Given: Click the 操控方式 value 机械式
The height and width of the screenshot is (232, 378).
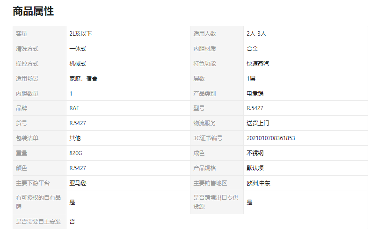Looking at the screenshot, I should tap(78, 64).
